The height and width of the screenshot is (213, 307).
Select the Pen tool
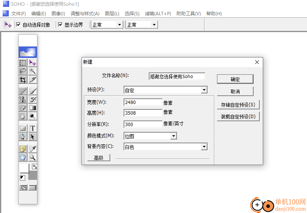pyautogui.click(x=23, y=137)
